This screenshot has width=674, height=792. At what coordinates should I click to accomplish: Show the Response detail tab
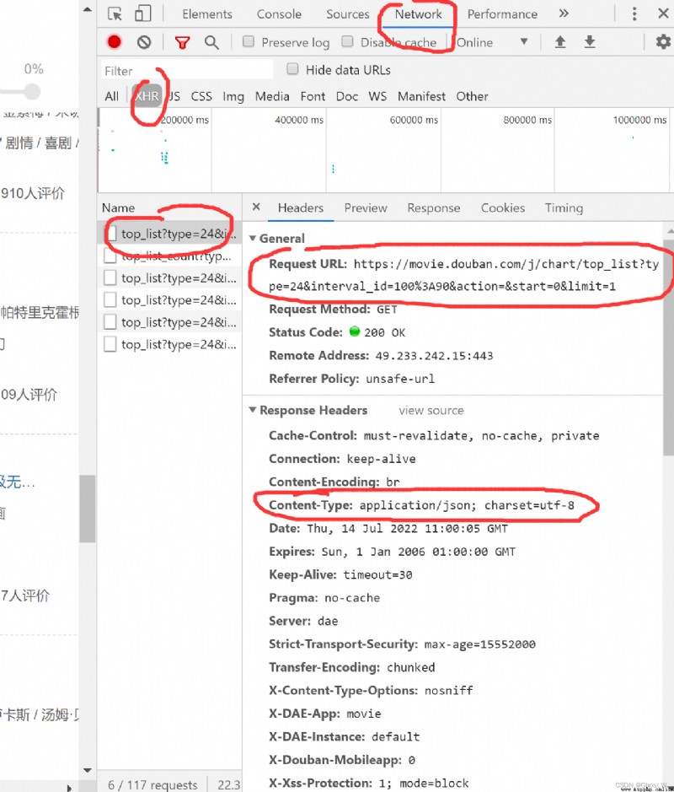434,207
